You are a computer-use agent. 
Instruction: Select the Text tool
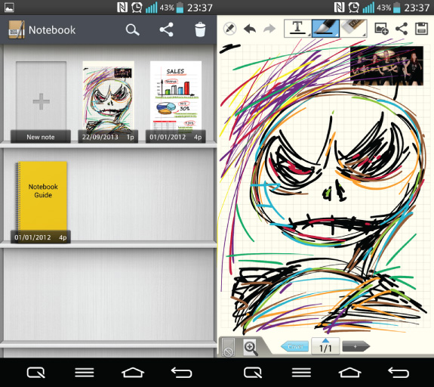297,28
